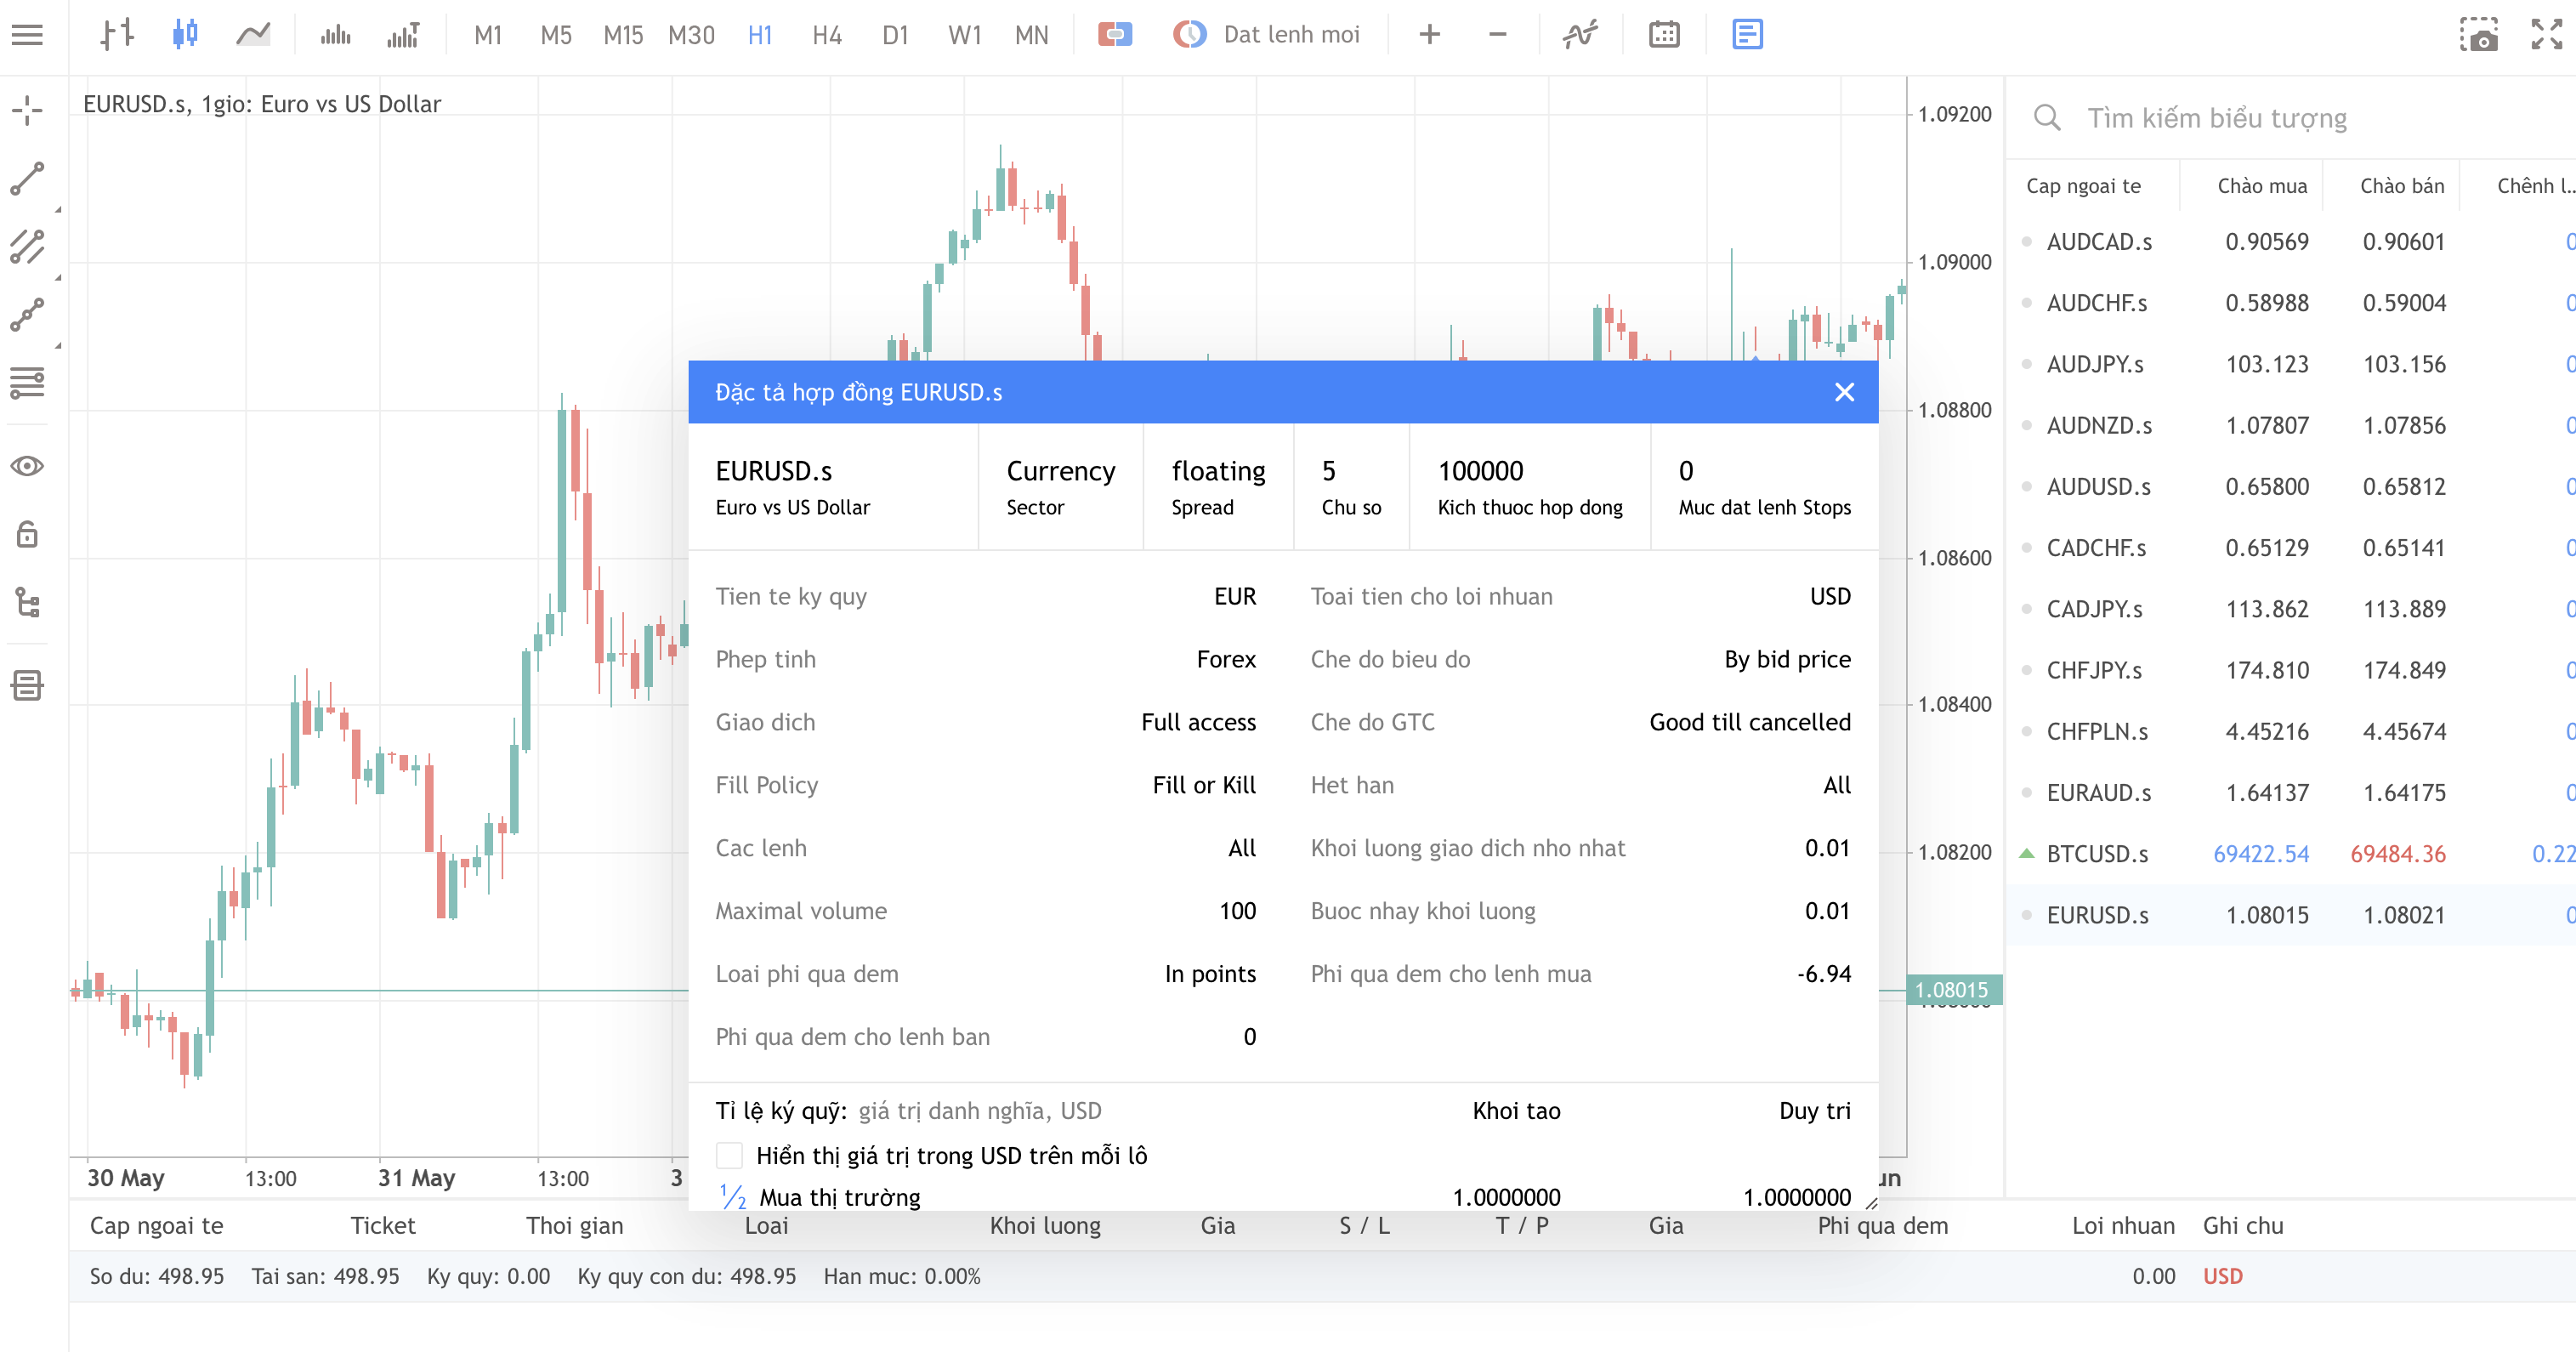The height and width of the screenshot is (1352, 2576).
Task: Zoom in the chart with plus icon
Action: [1430, 35]
